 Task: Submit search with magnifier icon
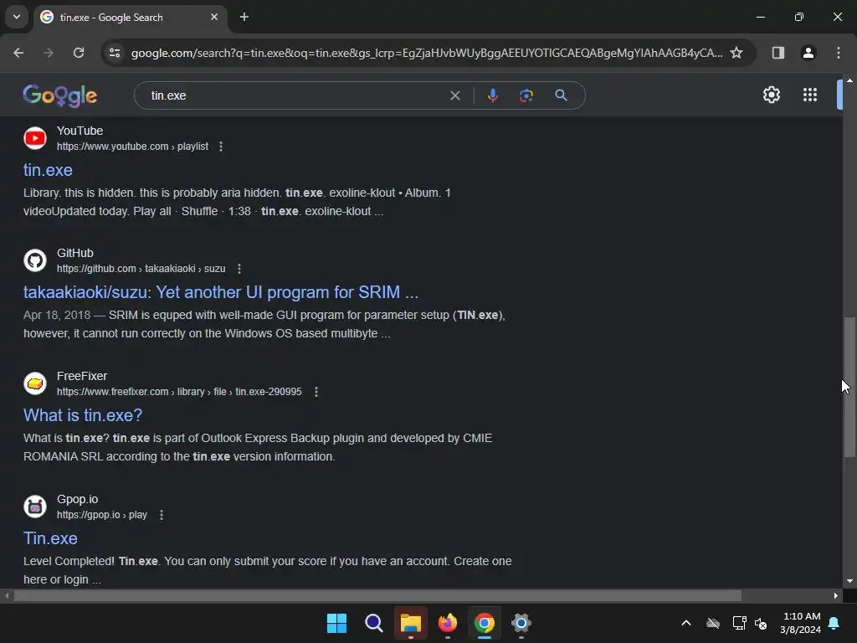tap(561, 95)
